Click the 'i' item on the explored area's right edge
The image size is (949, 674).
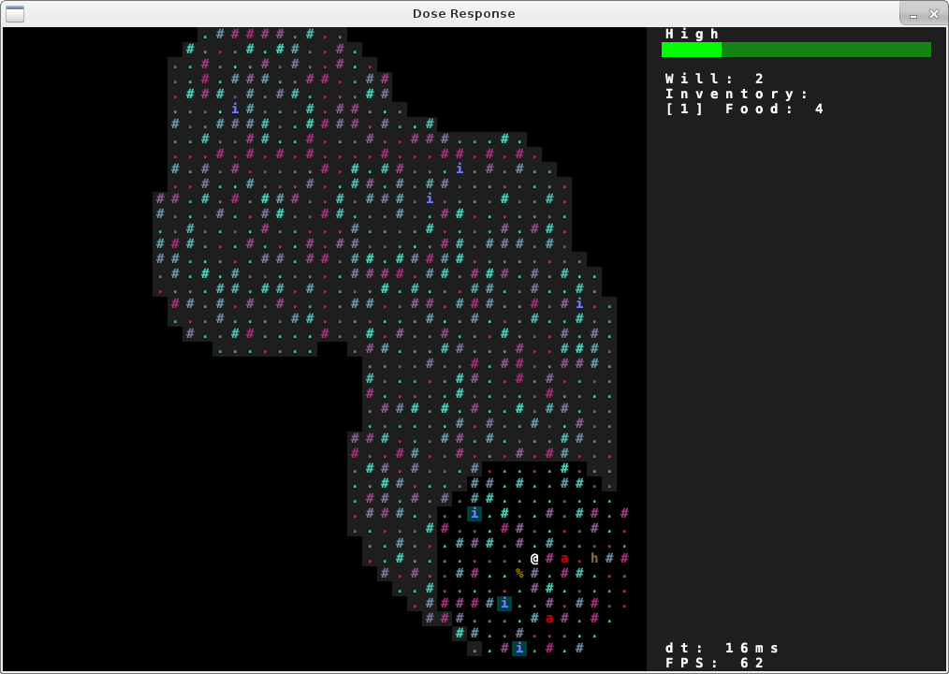coord(579,303)
